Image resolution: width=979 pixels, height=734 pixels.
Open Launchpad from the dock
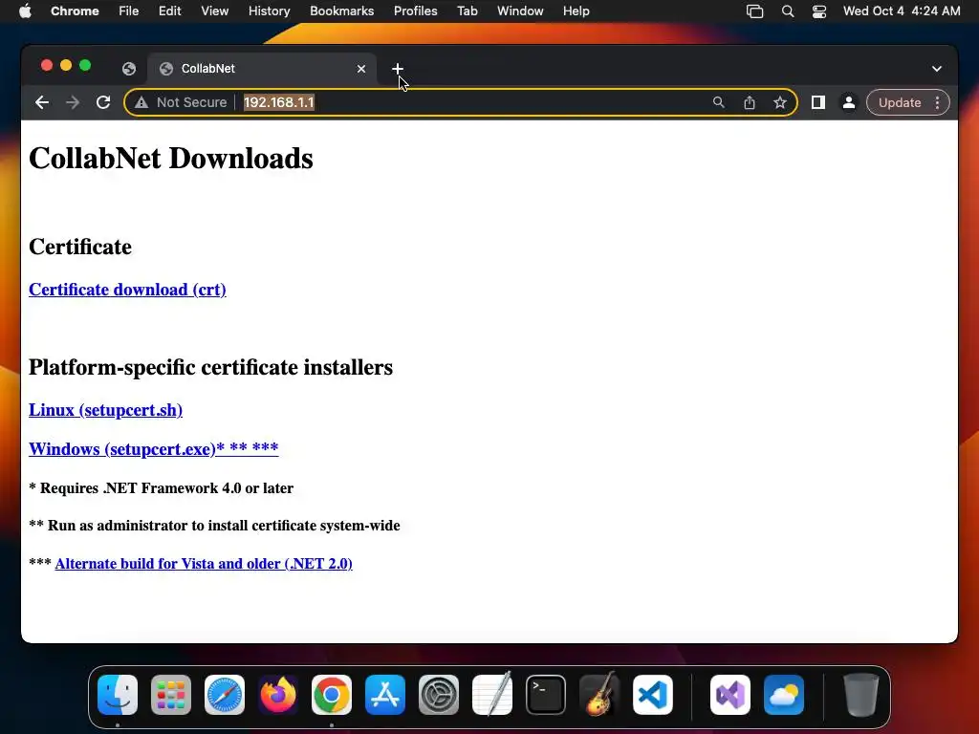pos(171,695)
